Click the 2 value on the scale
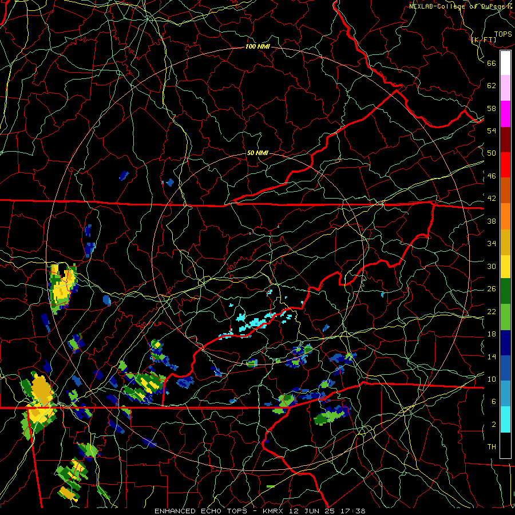 (494, 425)
